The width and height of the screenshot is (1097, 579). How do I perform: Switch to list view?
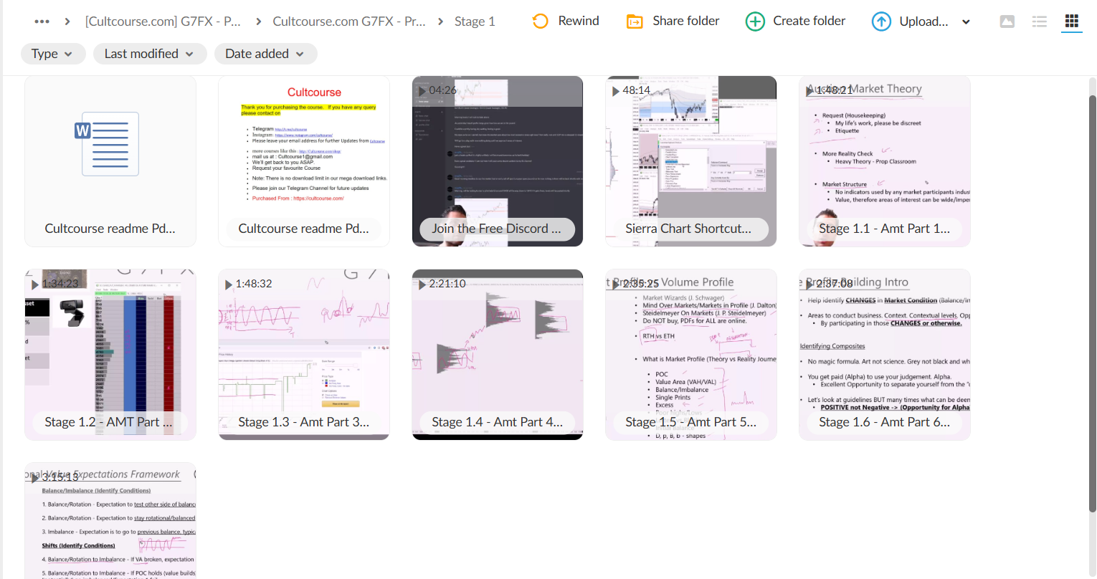tap(1040, 21)
